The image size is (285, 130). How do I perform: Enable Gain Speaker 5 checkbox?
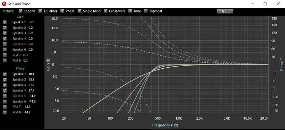tap(5, 44)
